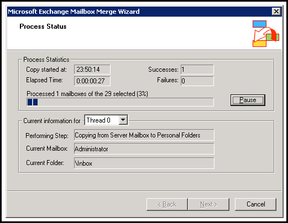
Task: Click the Current Folder \Inbox field
Action: (x=144, y=163)
